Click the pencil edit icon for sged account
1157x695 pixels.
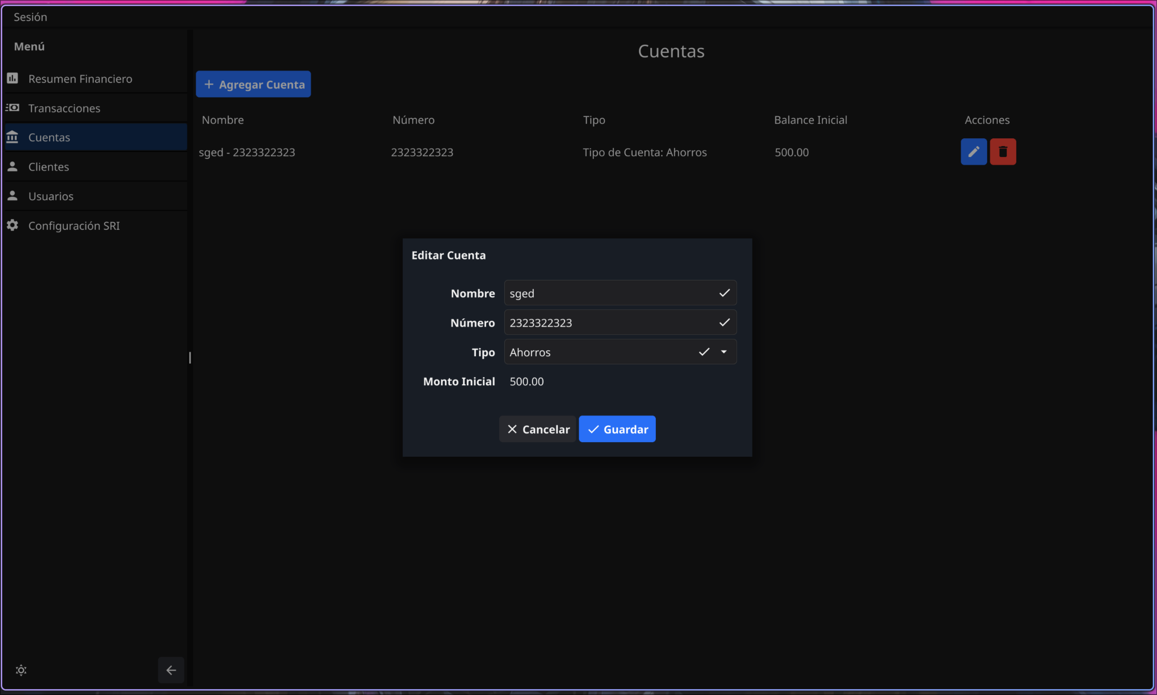tap(973, 152)
